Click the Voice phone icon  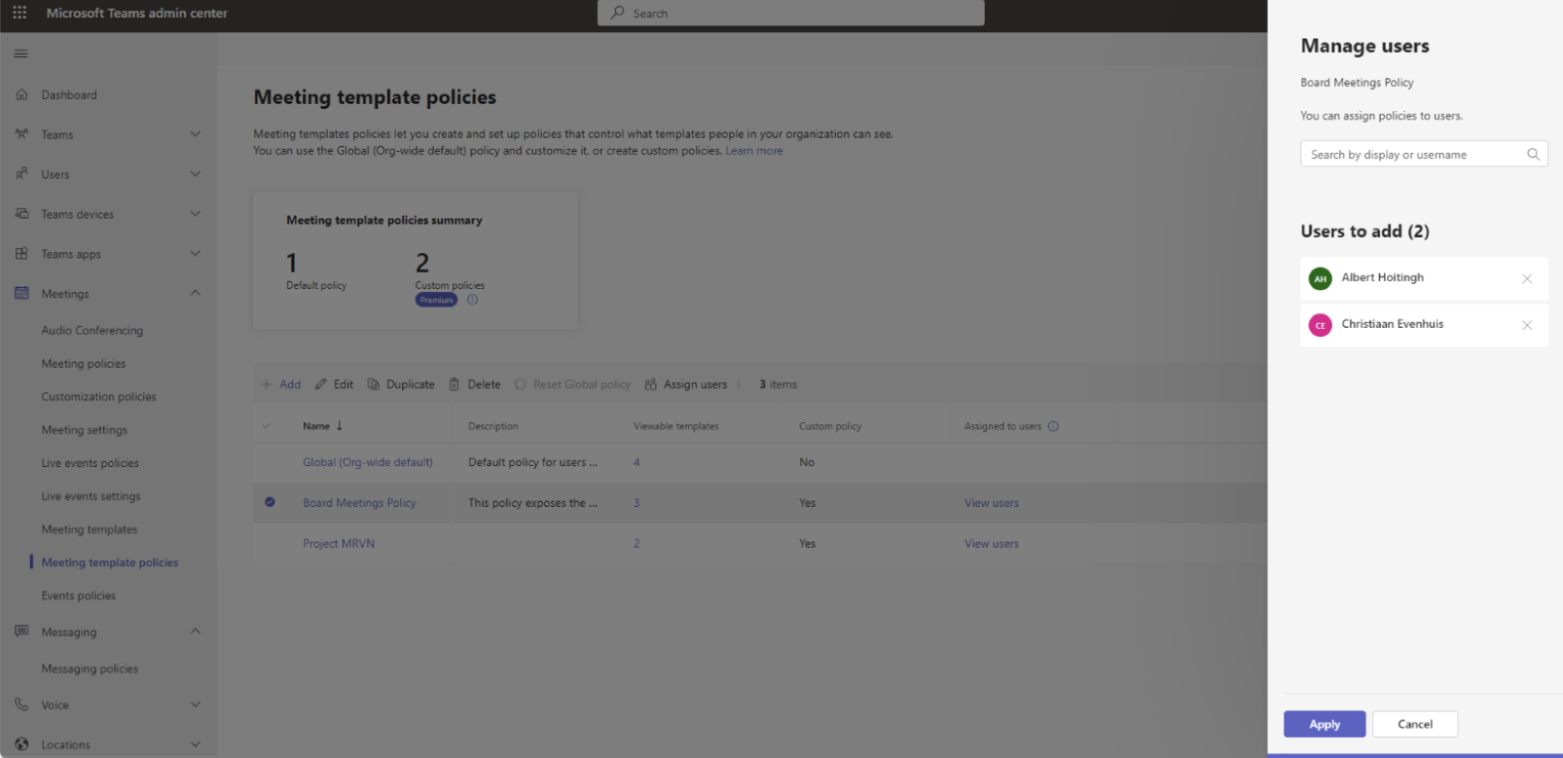pos(21,704)
